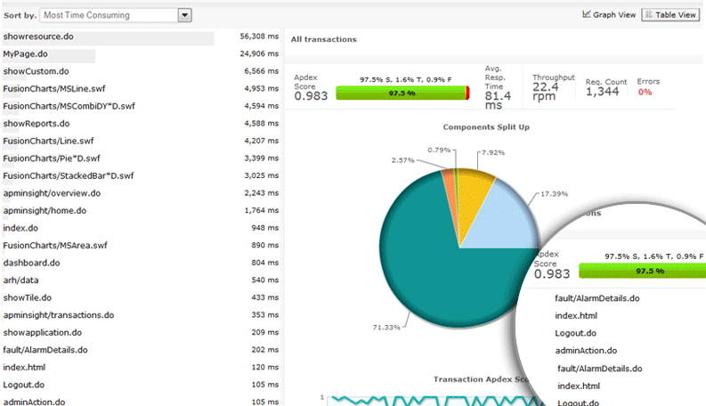Image resolution: width=706 pixels, height=406 pixels.
Task: Select showReports.do transaction
Action: click(x=37, y=124)
